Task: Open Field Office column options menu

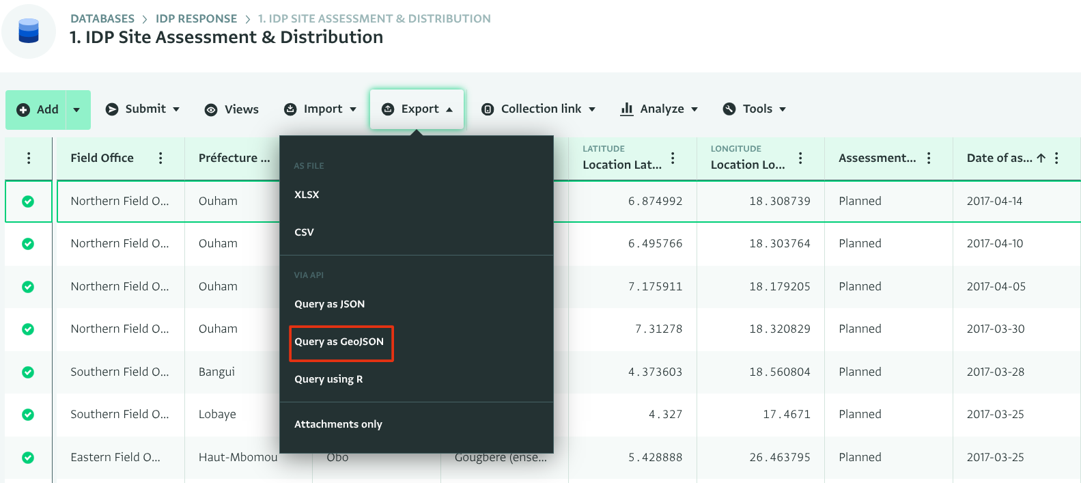Action: [160, 158]
